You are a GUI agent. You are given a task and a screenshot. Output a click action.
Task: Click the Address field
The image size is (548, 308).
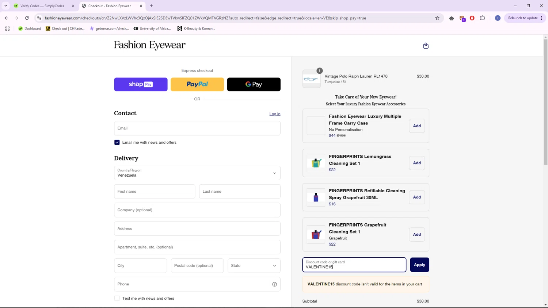[197, 229]
